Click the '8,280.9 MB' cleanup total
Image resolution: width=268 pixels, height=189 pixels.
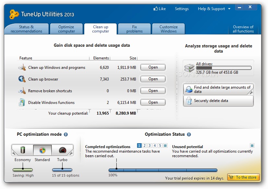pyautogui.click(x=126, y=113)
